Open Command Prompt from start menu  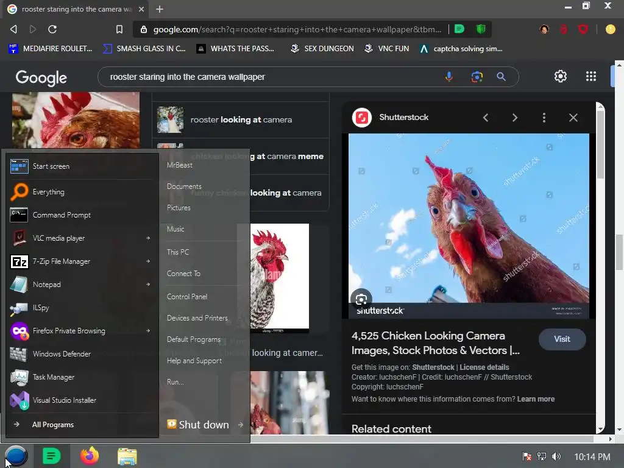82,215
